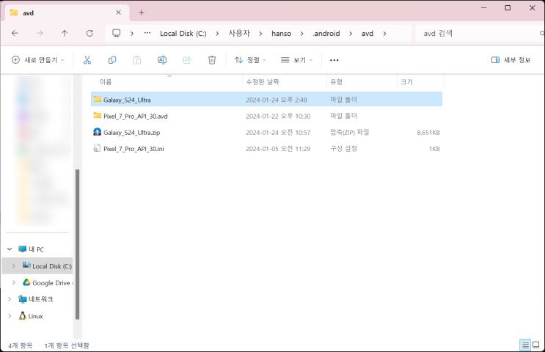The height and width of the screenshot is (352, 545).
Task: Click the Delete trash icon
Action: pyautogui.click(x=212, y=60)
